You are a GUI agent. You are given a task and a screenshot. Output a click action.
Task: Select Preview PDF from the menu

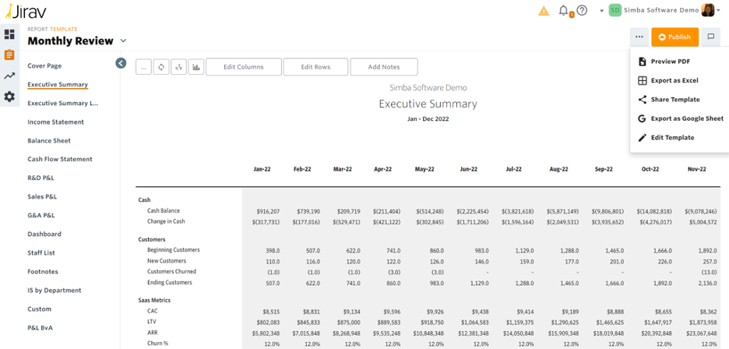tap(670, 62)
